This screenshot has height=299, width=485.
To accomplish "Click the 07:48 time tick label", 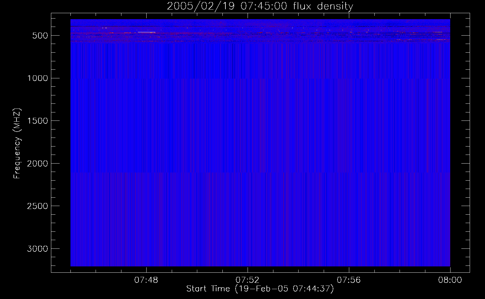I will (x=146, y=280).
